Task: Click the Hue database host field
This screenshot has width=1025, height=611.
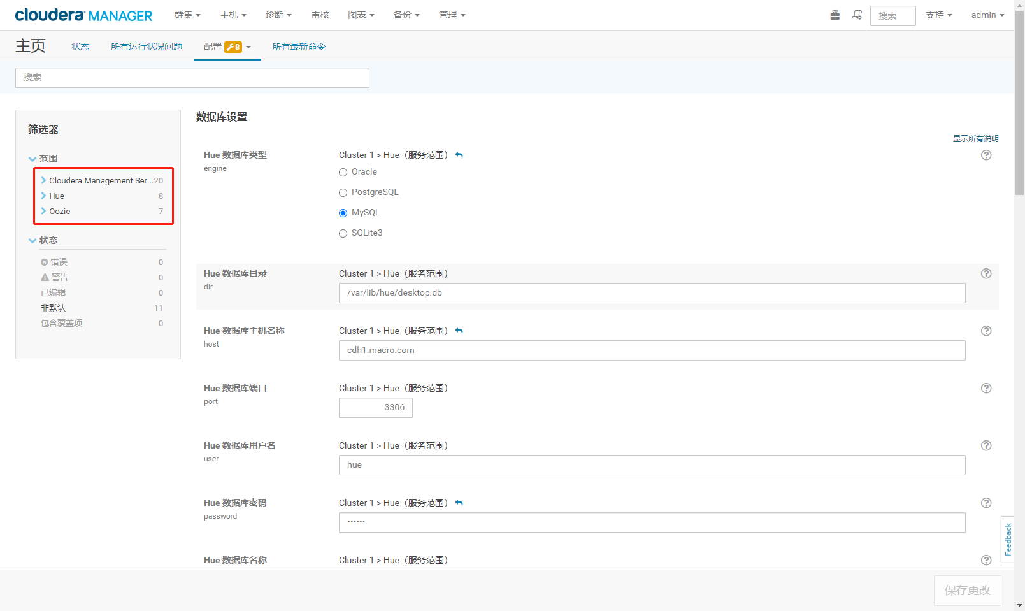Action: (x=652, y=350)
